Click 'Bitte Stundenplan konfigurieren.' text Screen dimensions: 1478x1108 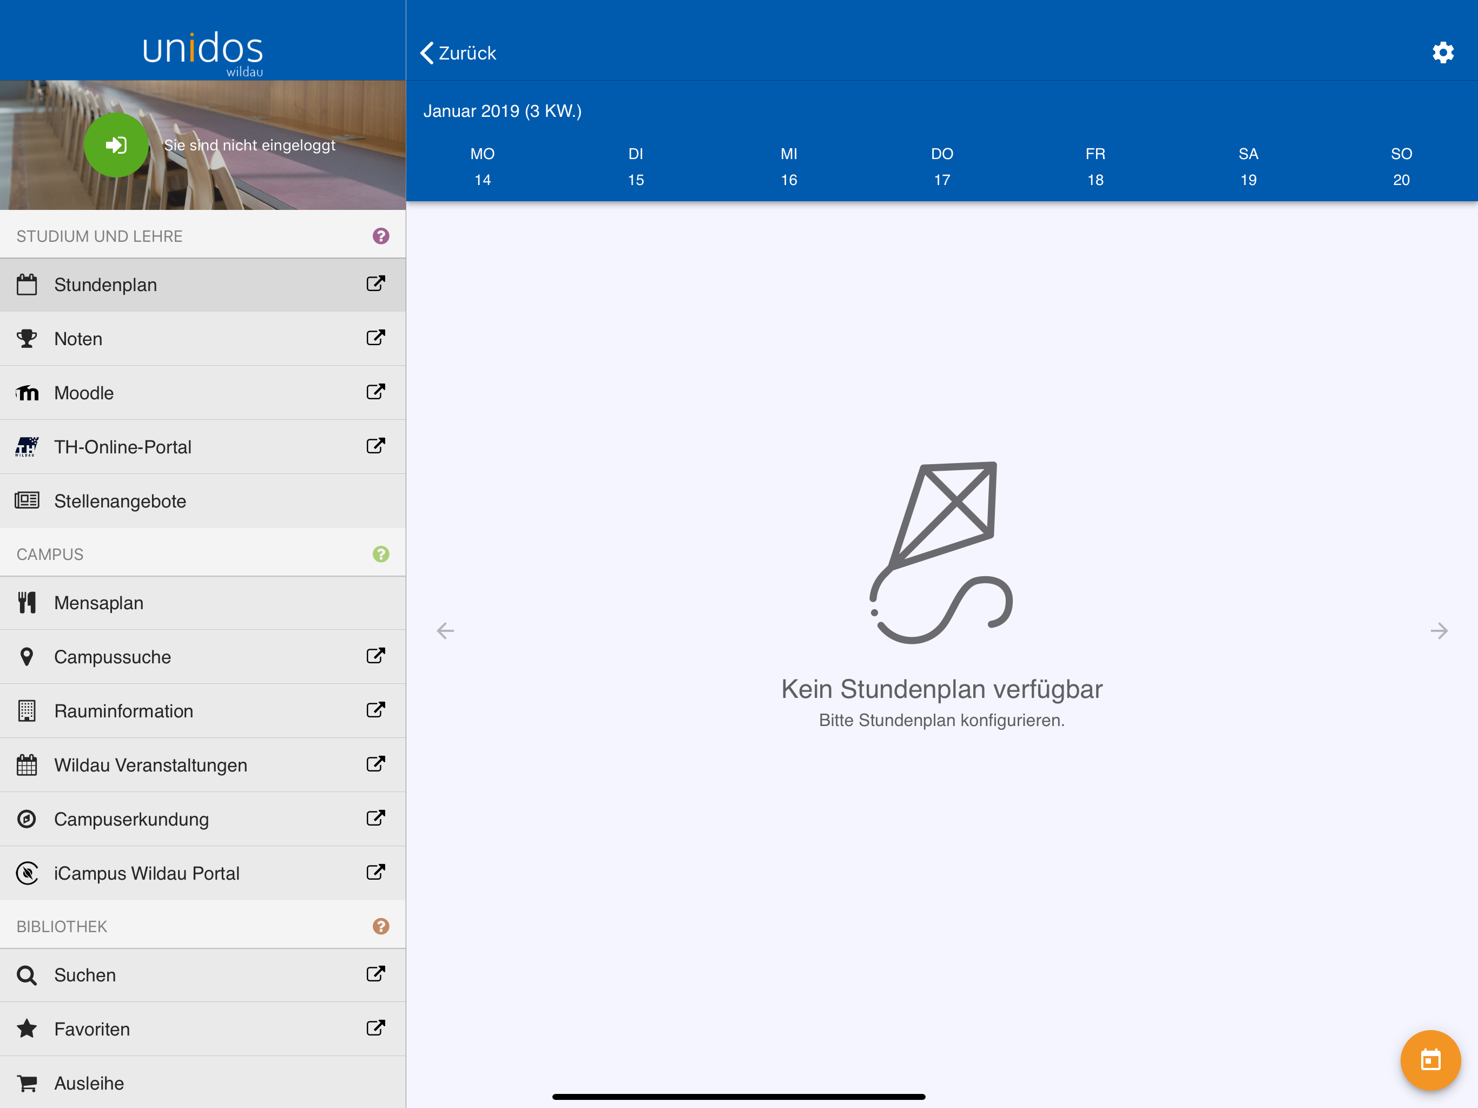941,721
